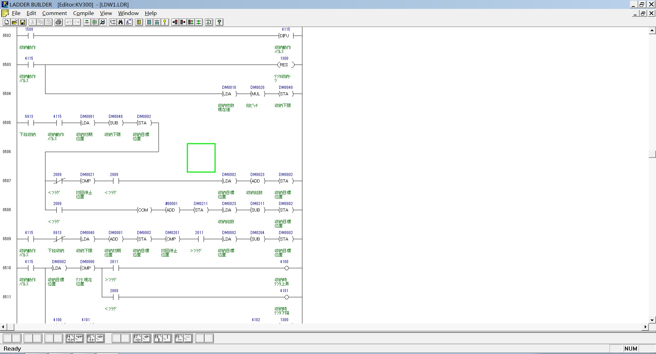The height and width of the screenshot is (354, 656).
Task: Add a vertical line with F8 button
Action: click(158, 338)
